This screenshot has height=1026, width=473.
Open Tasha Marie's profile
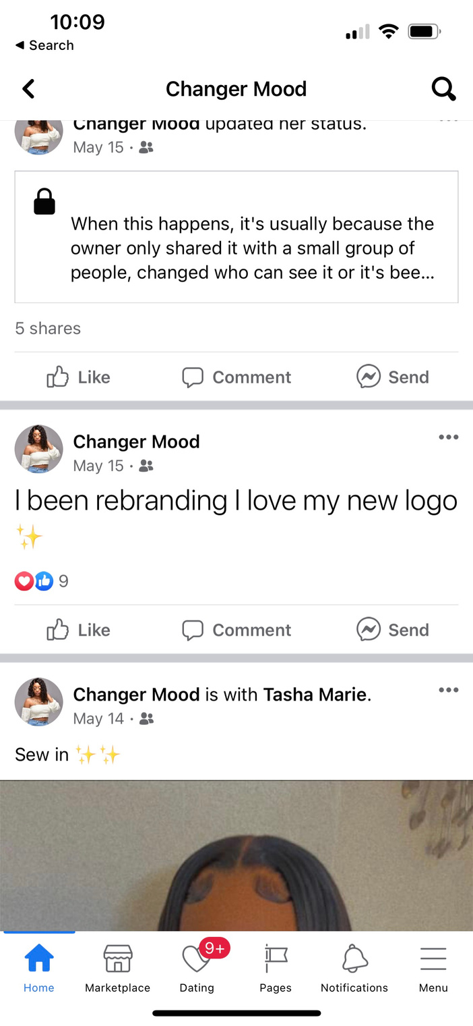[x=315, y=695]
